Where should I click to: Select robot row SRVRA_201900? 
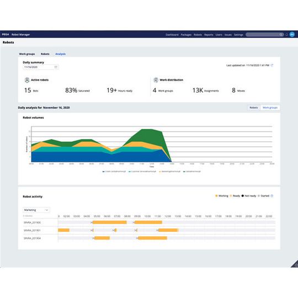tap(32, 222)
